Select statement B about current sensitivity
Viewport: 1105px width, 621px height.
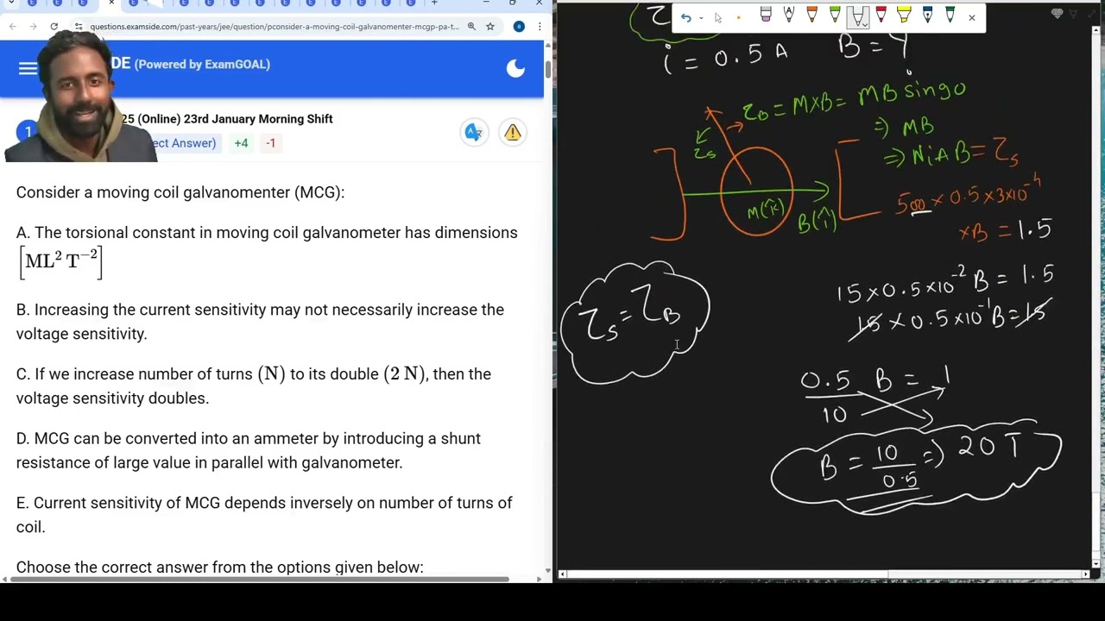(260, 322)
